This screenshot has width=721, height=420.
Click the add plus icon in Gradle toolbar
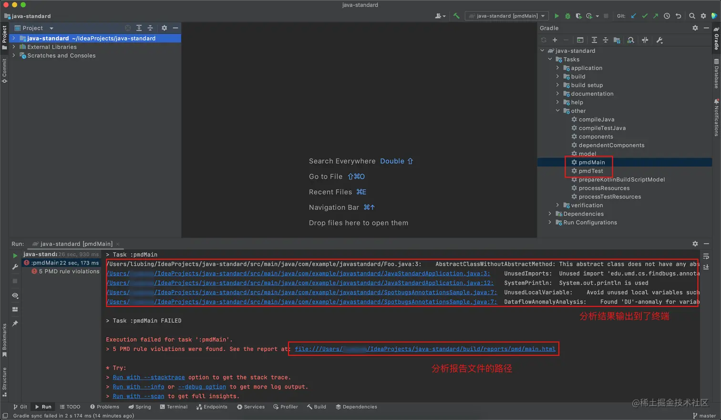tap(555, 40)
